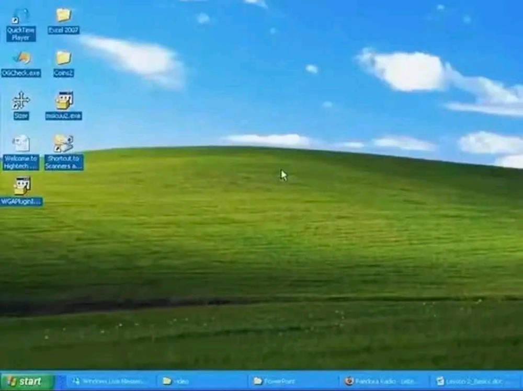Select the Sizer shortcut icon

21,100
